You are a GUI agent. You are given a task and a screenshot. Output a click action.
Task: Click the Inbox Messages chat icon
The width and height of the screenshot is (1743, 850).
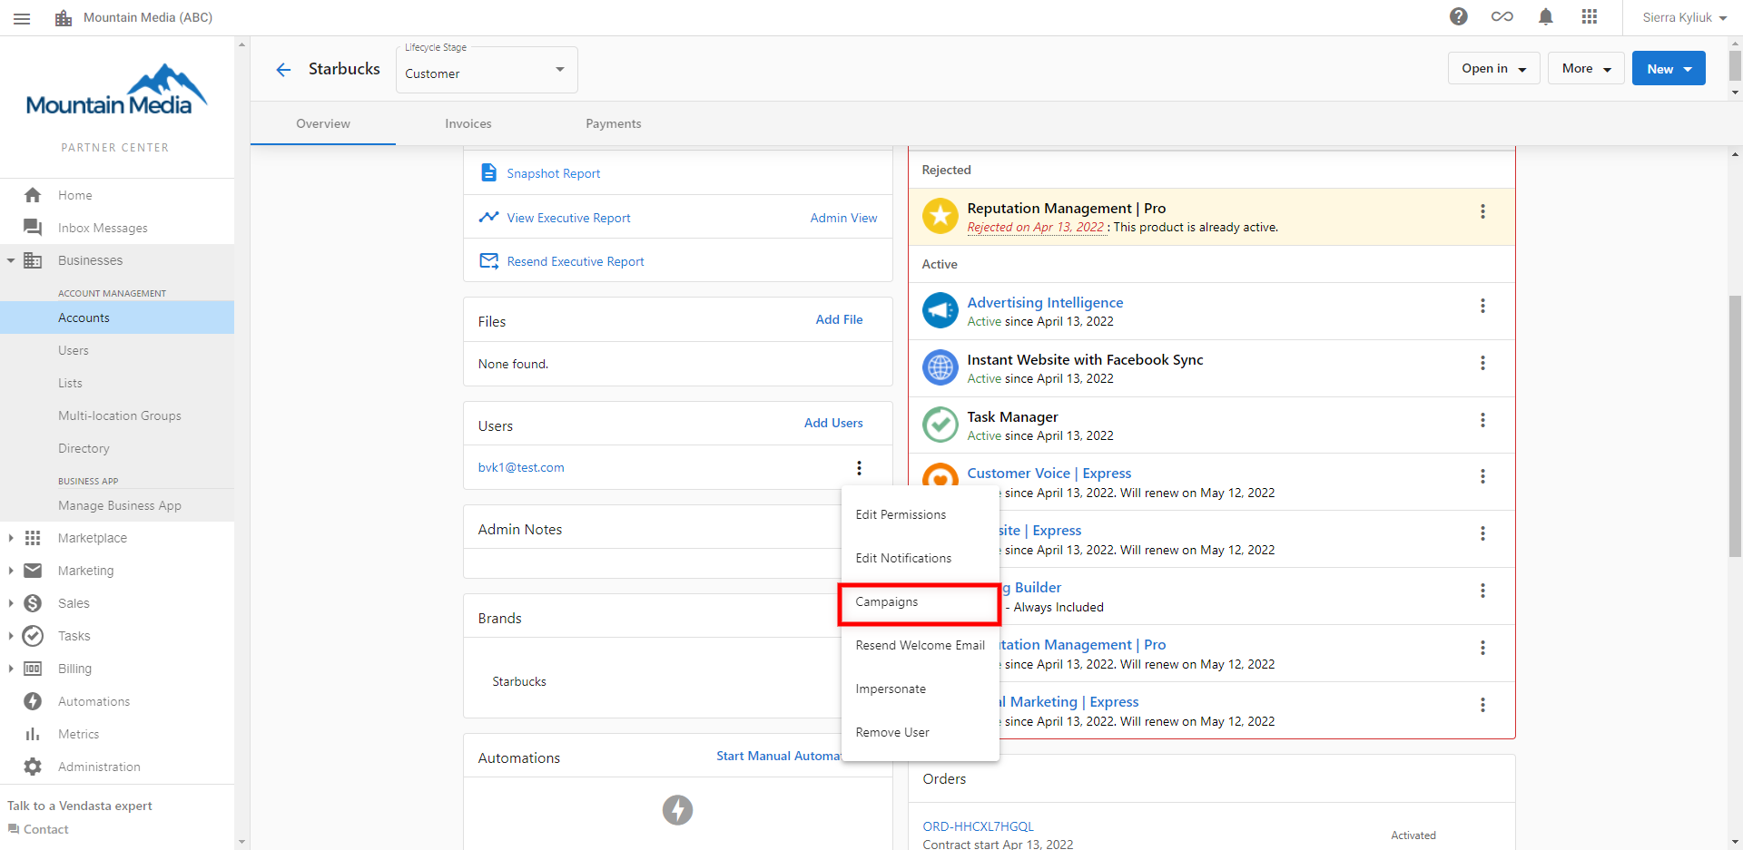[33, 228]
